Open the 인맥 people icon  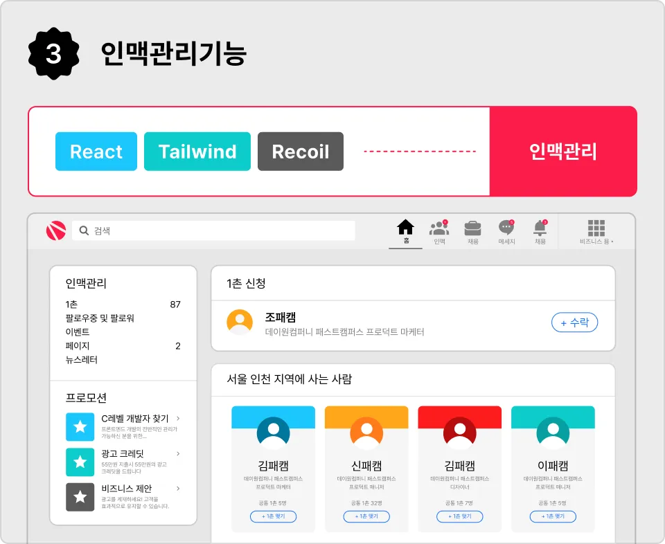click(x=439, y=228)
